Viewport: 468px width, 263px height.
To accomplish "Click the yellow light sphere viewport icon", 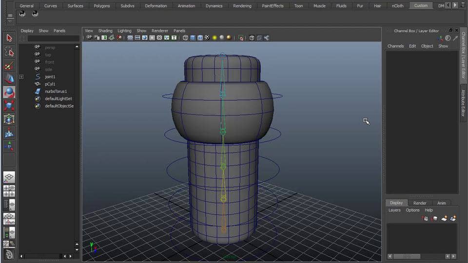I will pyautogui.click(x=214, y=38).
